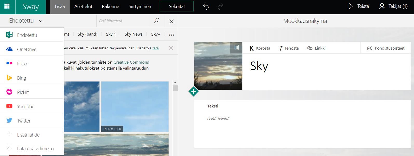
Task: Pick OneDrive as the content source
Action: tap(26, 49)
